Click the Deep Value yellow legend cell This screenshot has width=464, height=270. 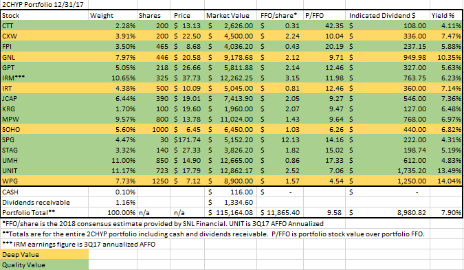pos(45,255)
